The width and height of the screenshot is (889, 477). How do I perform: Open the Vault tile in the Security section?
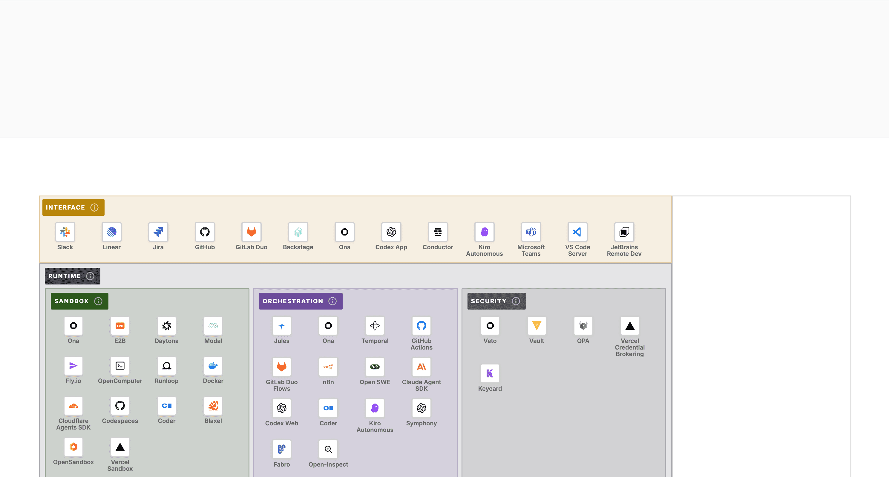click(x=536, y=326)
